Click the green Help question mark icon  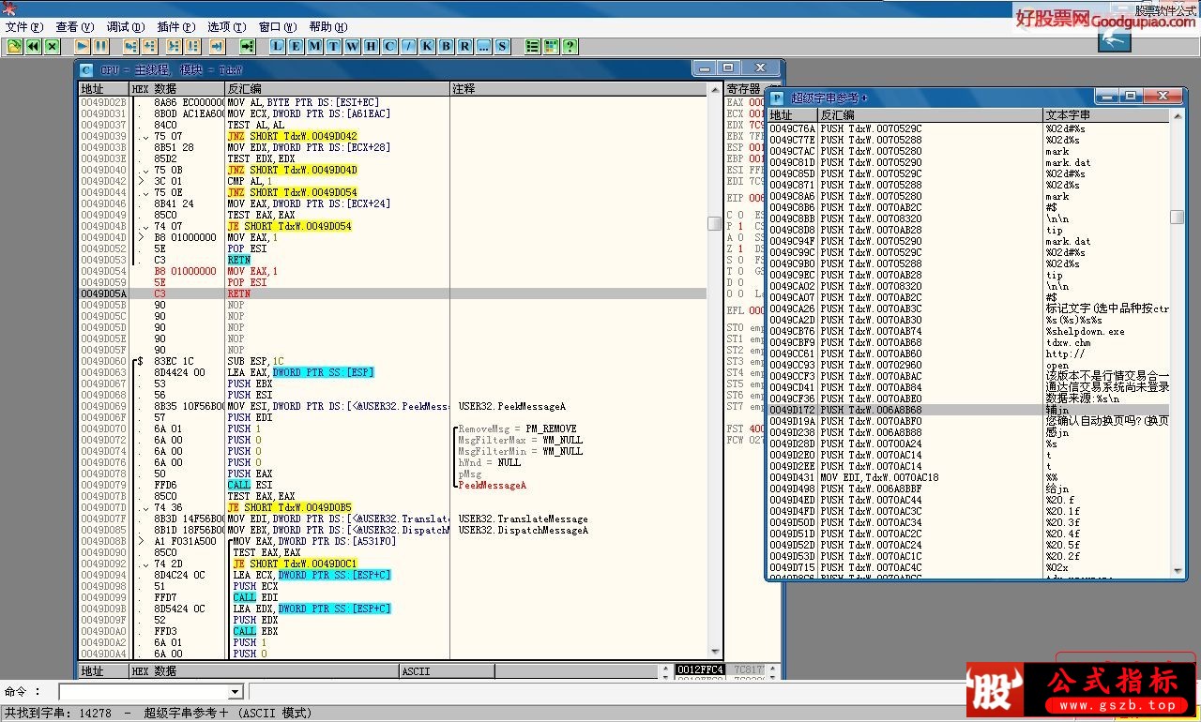tap(570, 46)
